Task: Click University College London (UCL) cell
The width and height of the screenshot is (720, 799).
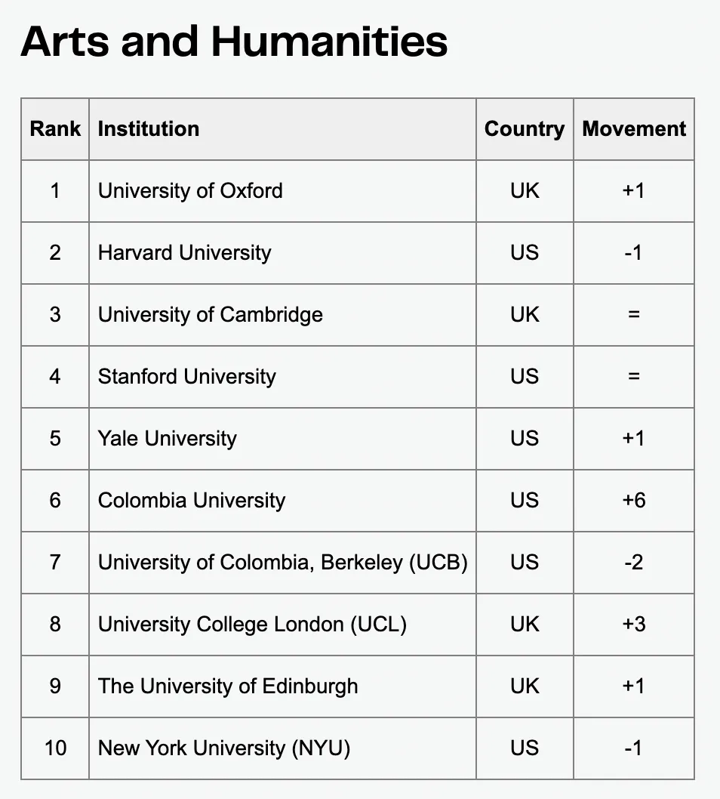Action: (252, 625)
